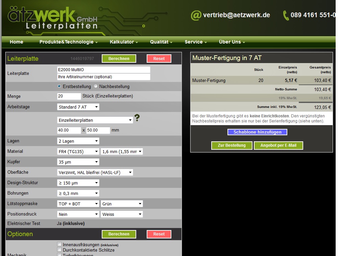This screenshot has height=256, width=338.
Task: Click the red Reset button under Optionen
Action: (159, 234)
